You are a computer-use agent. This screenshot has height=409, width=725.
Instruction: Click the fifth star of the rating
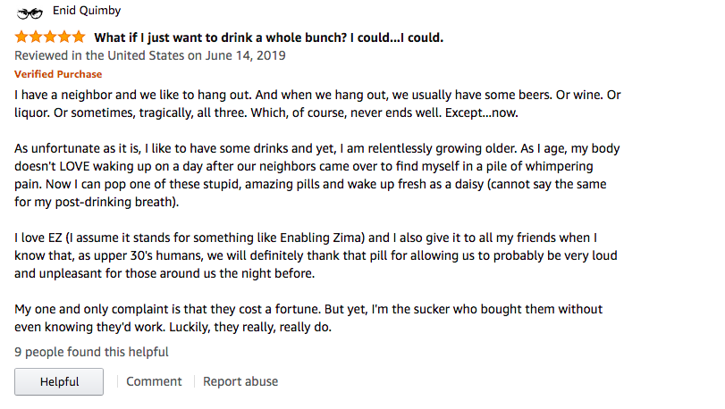point(79,38)
